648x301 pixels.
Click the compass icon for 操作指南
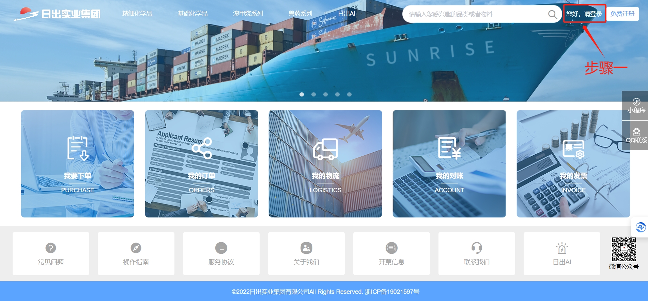pyautogui.click(x=136, y=248)
